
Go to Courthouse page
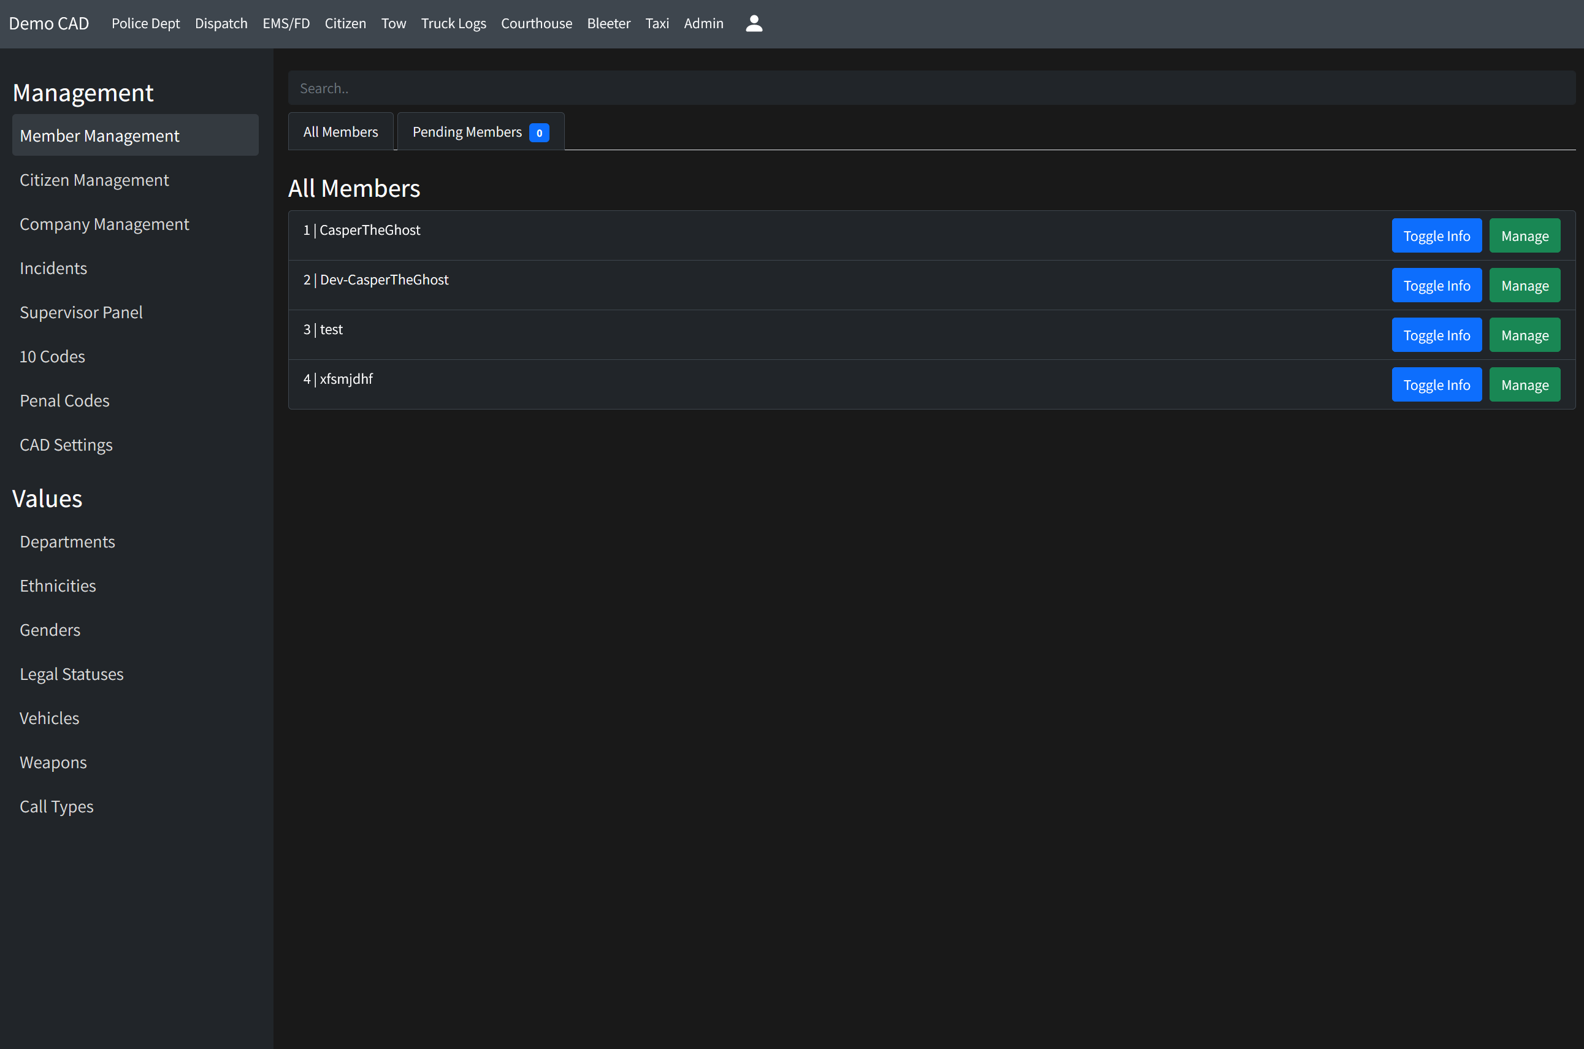(x=536, y=23)
